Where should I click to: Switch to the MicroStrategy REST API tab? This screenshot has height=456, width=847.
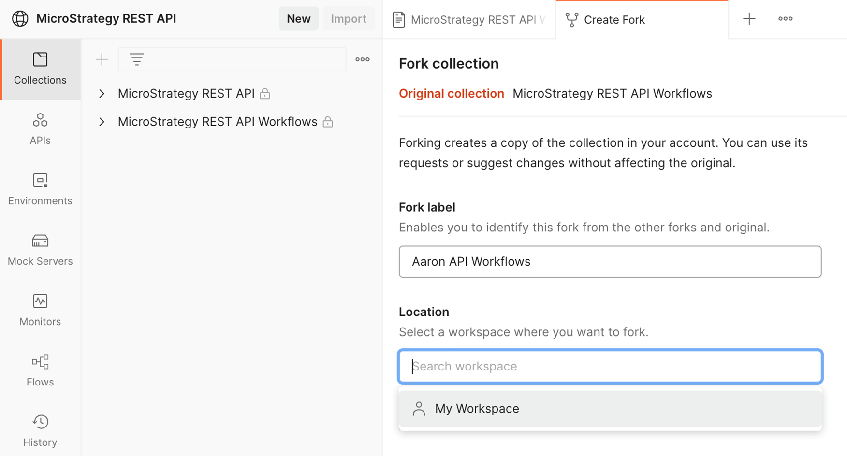click(x=469, y=19)
